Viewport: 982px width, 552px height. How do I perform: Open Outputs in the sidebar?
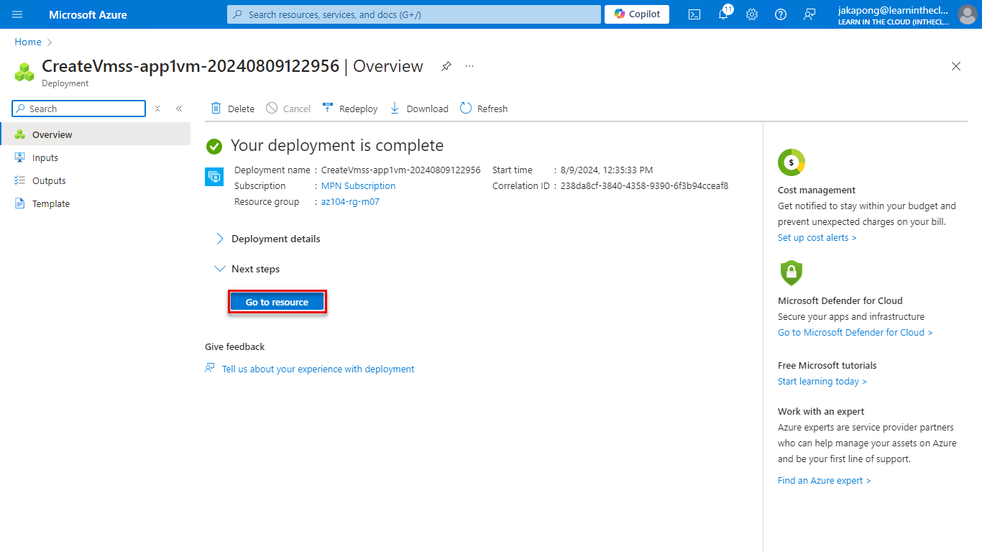pos(95,180)
